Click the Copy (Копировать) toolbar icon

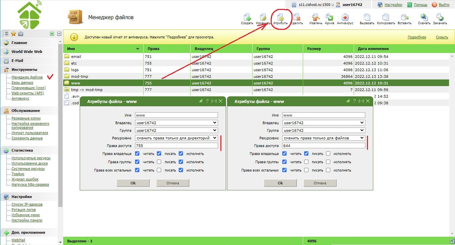(x=386, y=18)
